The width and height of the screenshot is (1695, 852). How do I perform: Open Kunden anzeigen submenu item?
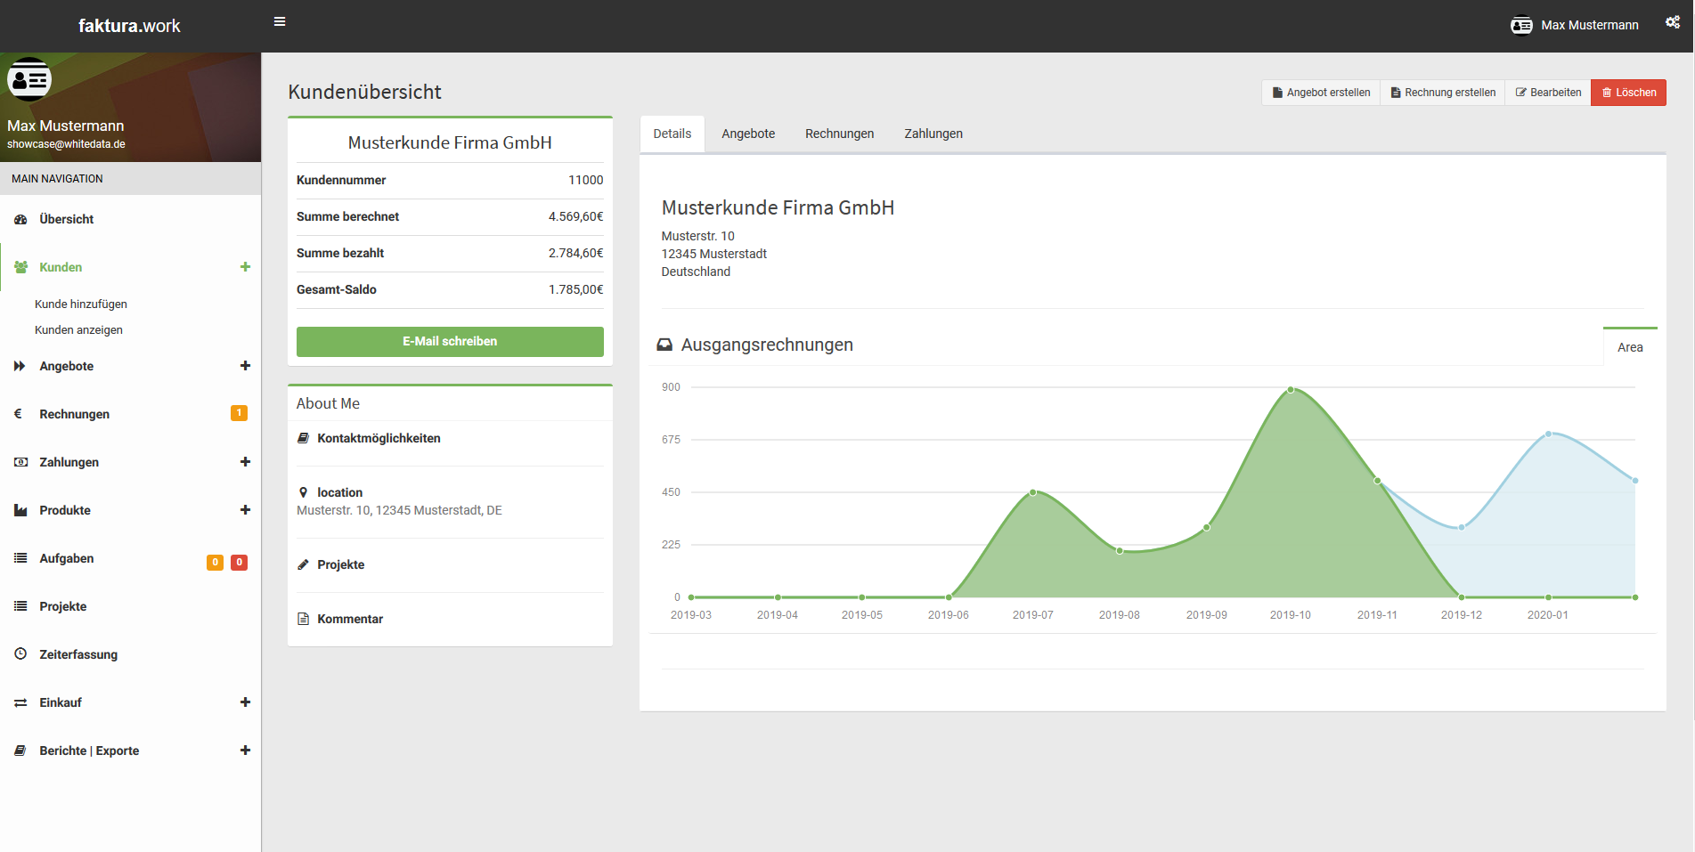tap(78, 329)
